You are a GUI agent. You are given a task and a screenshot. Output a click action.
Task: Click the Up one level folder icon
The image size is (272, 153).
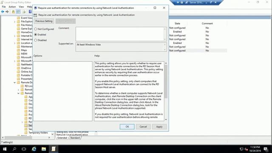(x=13, y=11)
